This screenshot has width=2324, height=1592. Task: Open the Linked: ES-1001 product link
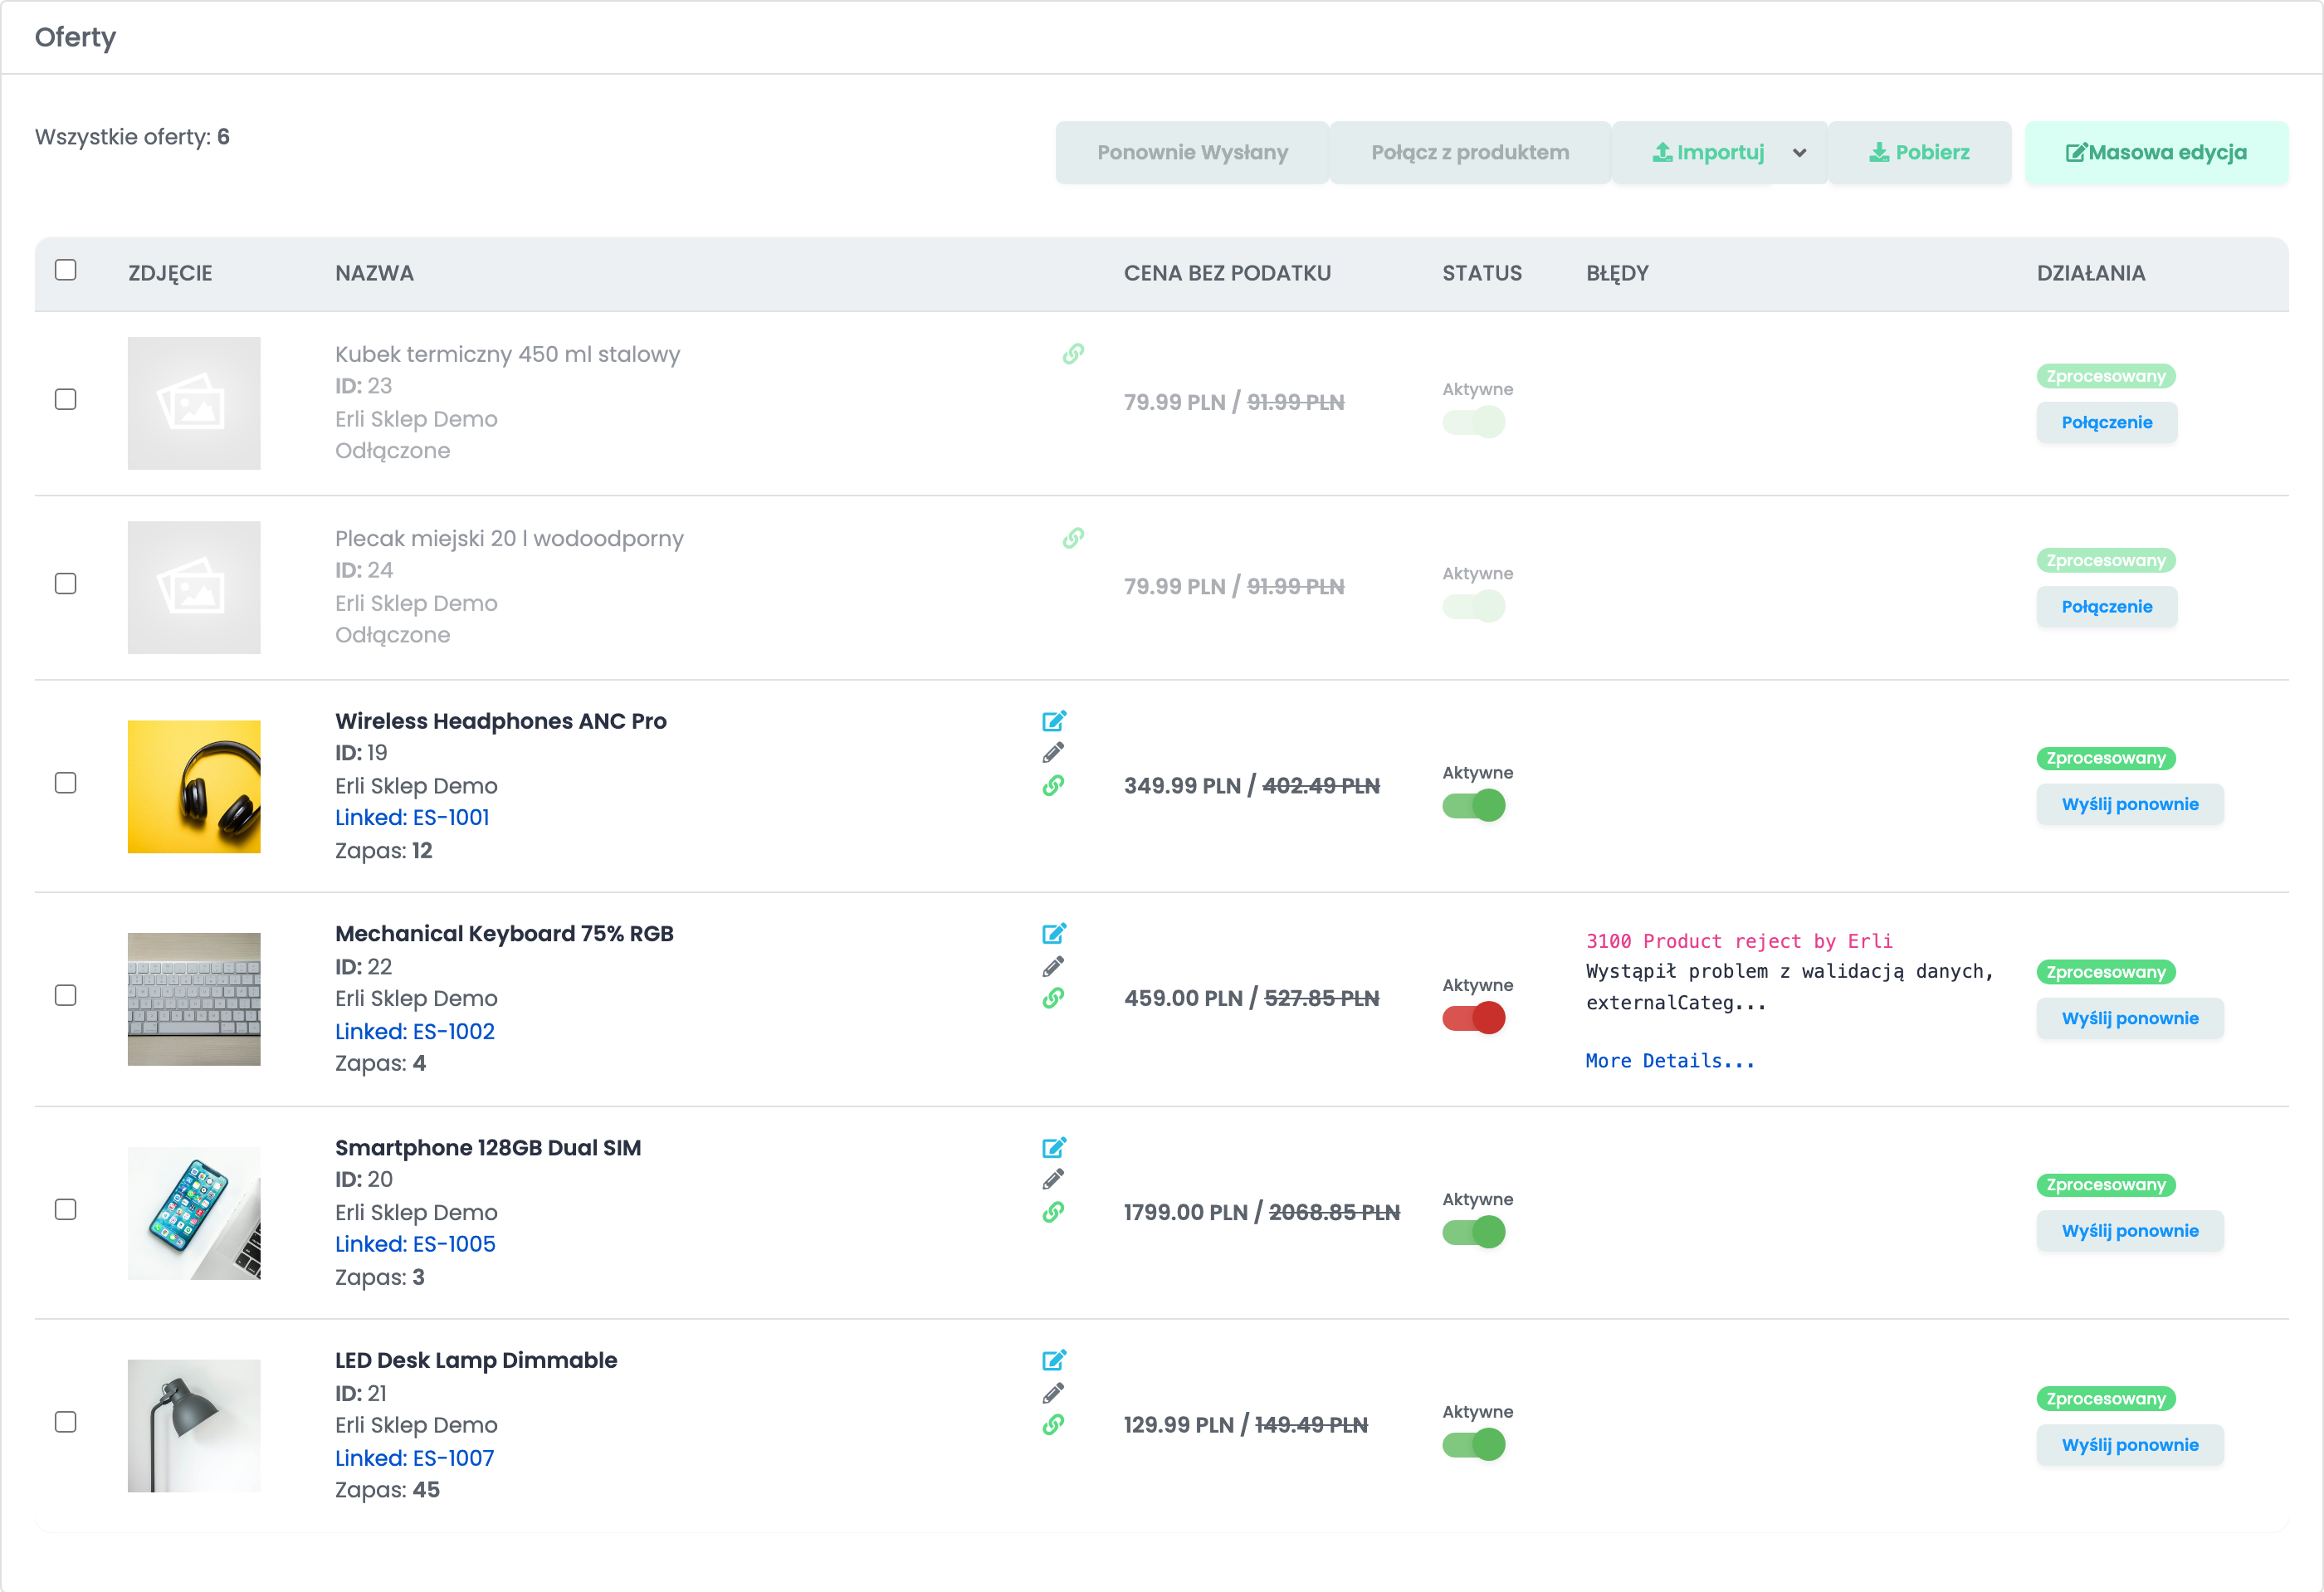click(412, 817)
